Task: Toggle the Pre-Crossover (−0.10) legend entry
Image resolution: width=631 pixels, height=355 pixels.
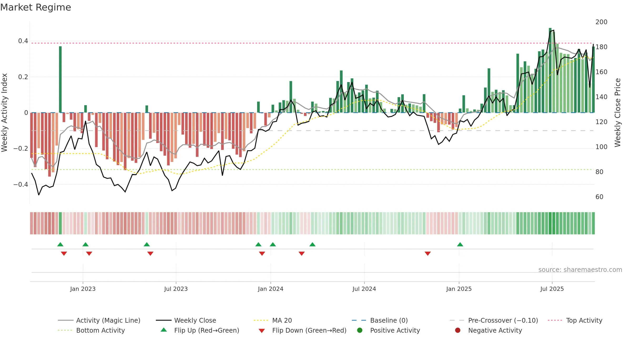Action: tap(494, 320)
